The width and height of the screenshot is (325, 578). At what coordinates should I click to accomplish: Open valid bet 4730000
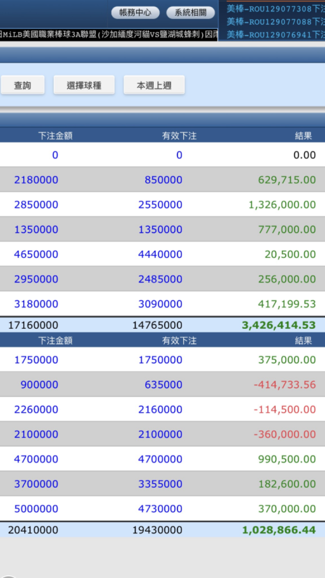(160, 509)
